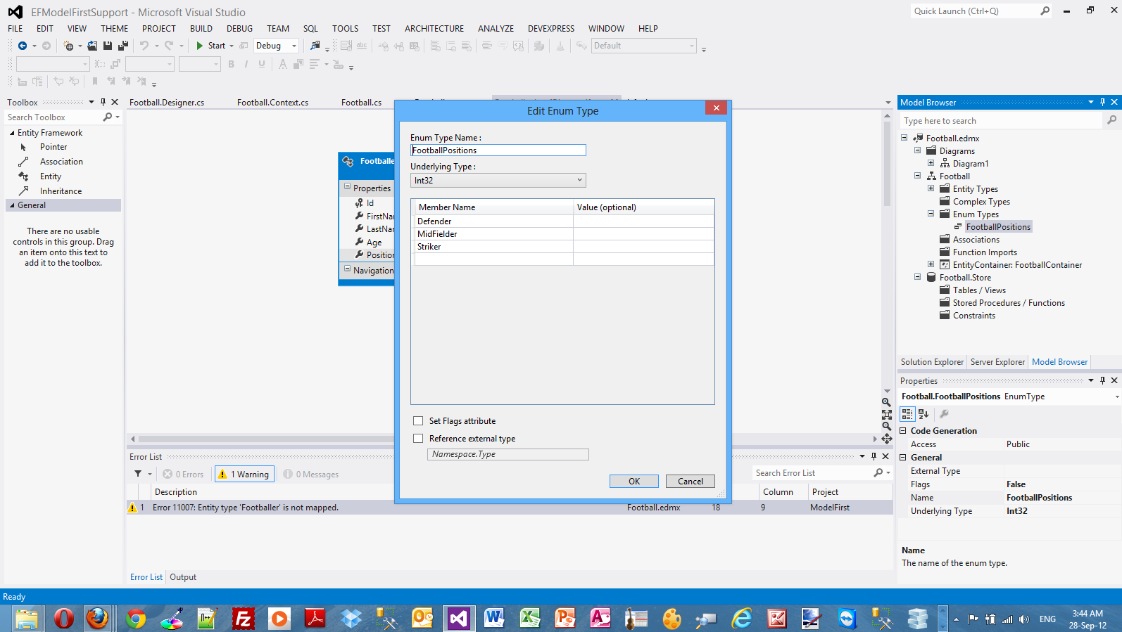Click the Enum Type Name input field

click(498, 150)
